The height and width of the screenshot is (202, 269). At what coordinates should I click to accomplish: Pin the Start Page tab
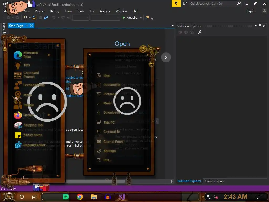pos(27,26)
